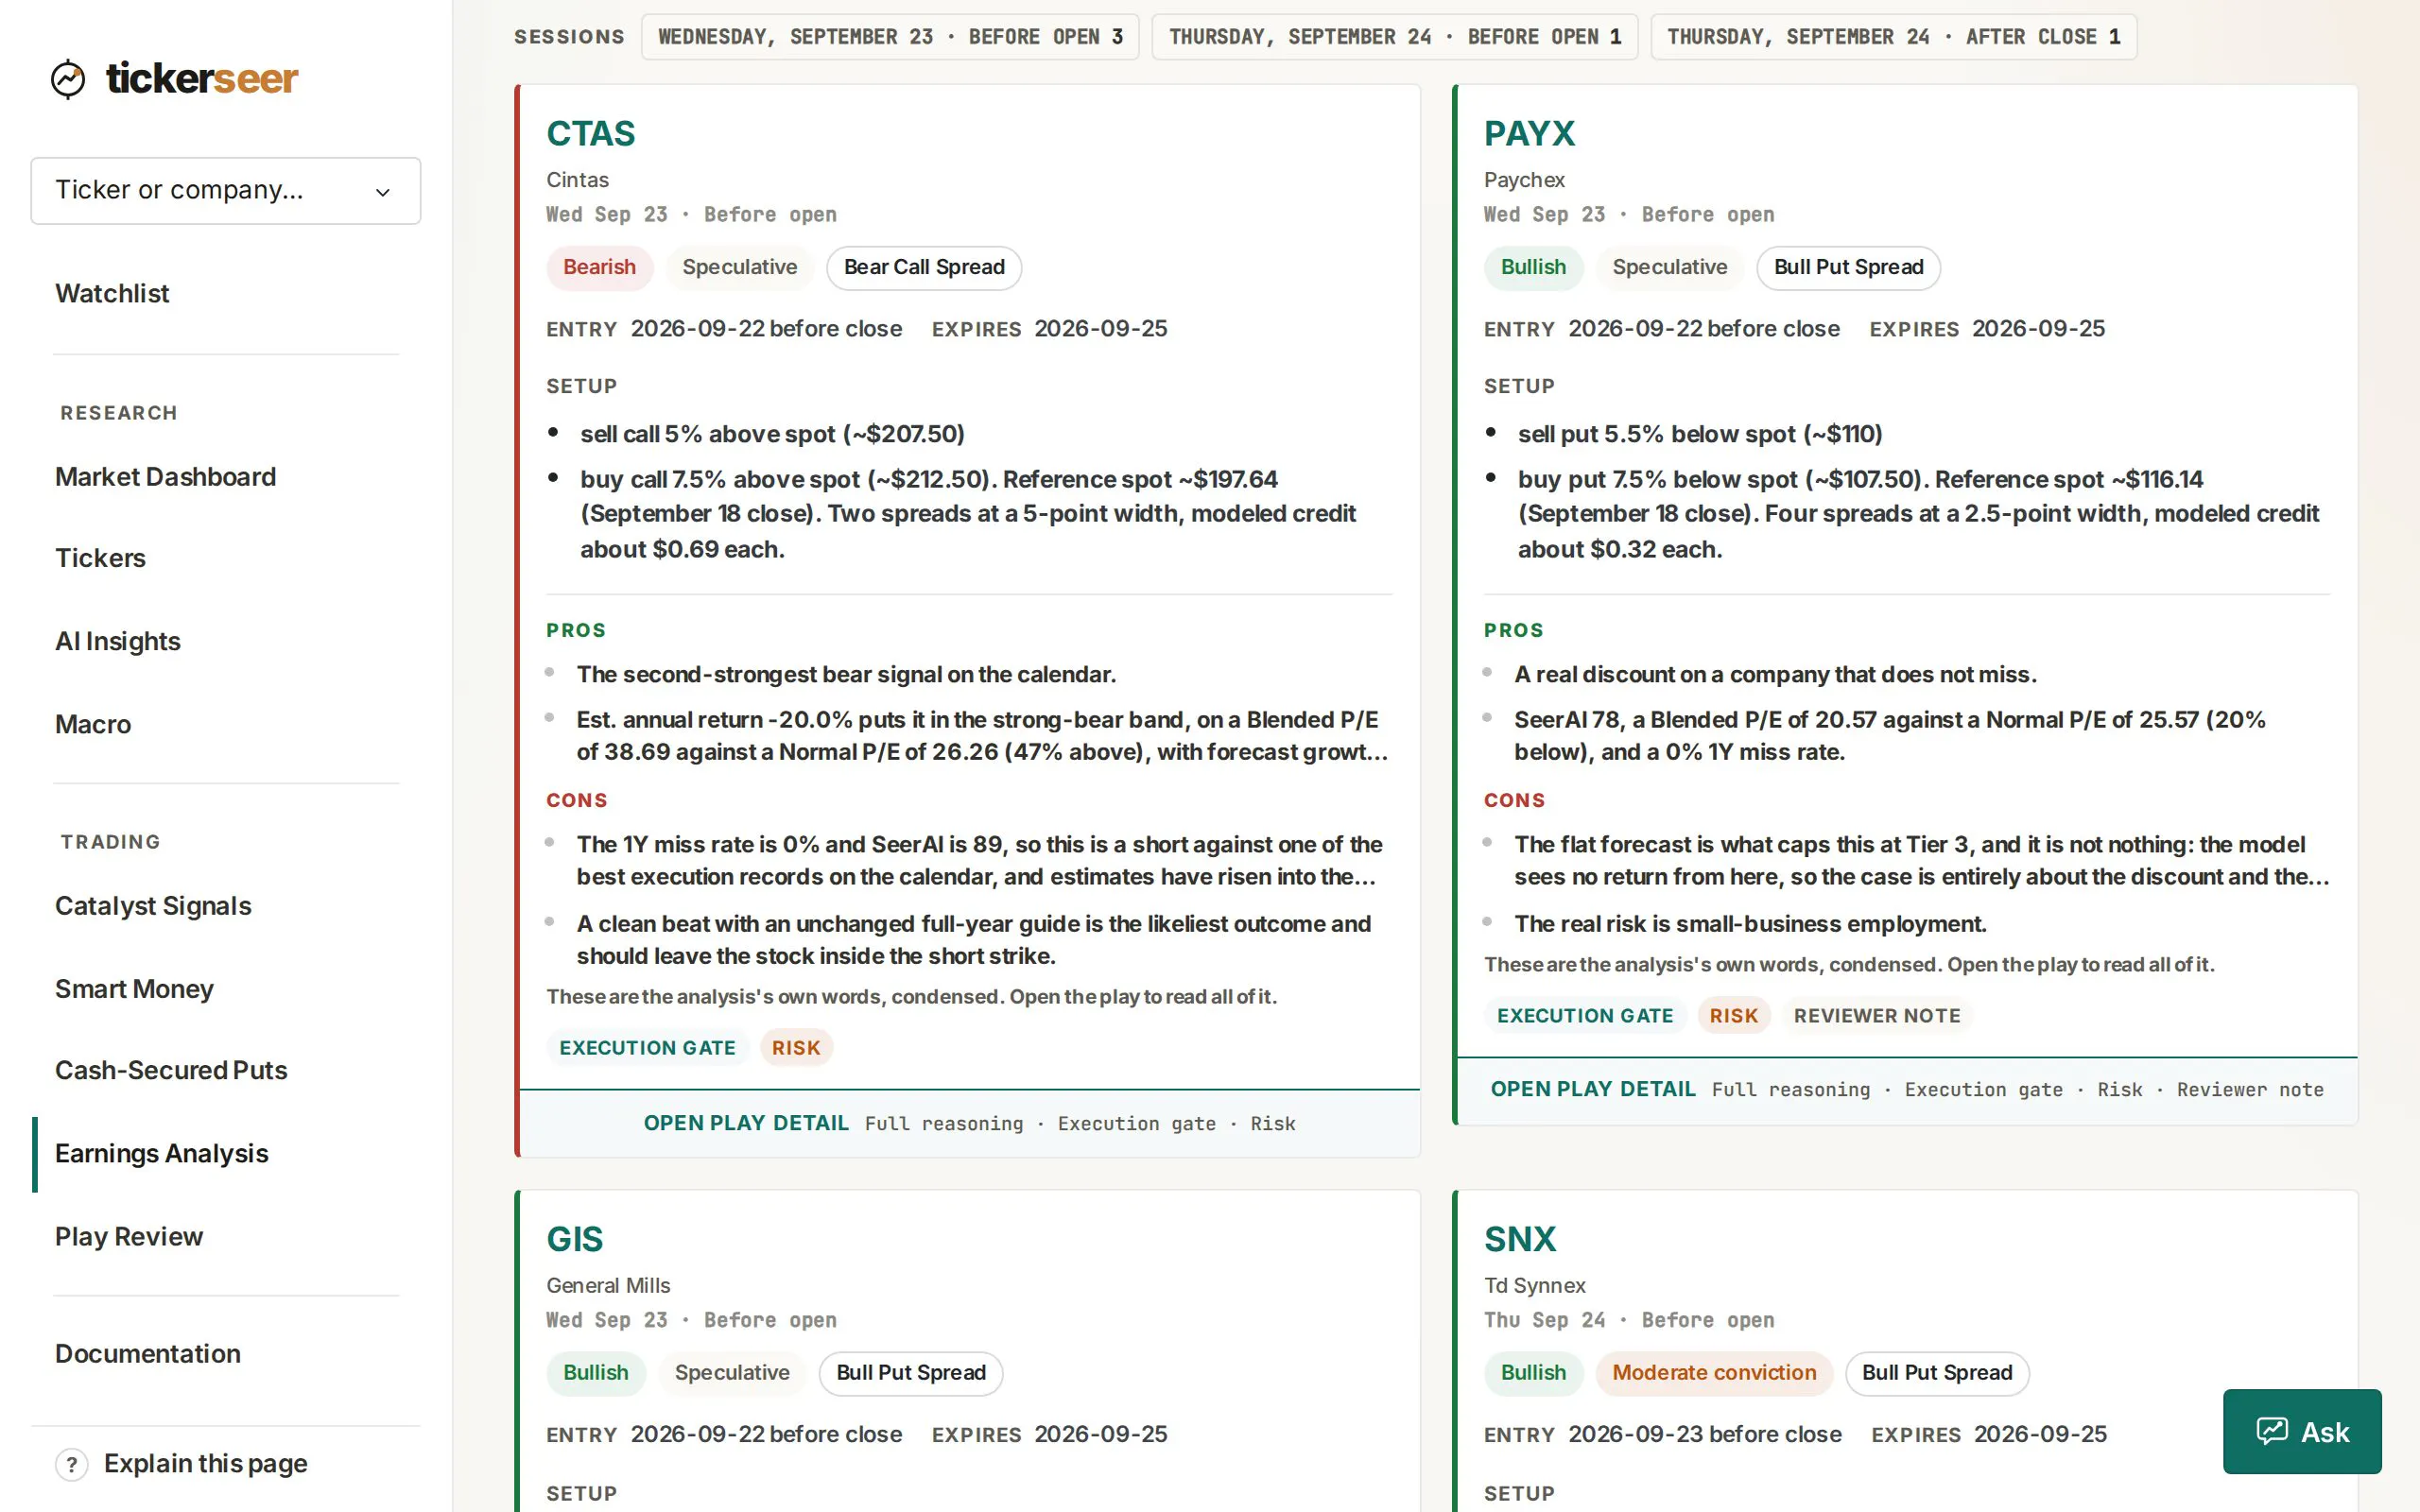The image size is (2420, 1512).
Task: Click "The second-strongest bear signal on the calendar."
Action: (x=846, y=675)
